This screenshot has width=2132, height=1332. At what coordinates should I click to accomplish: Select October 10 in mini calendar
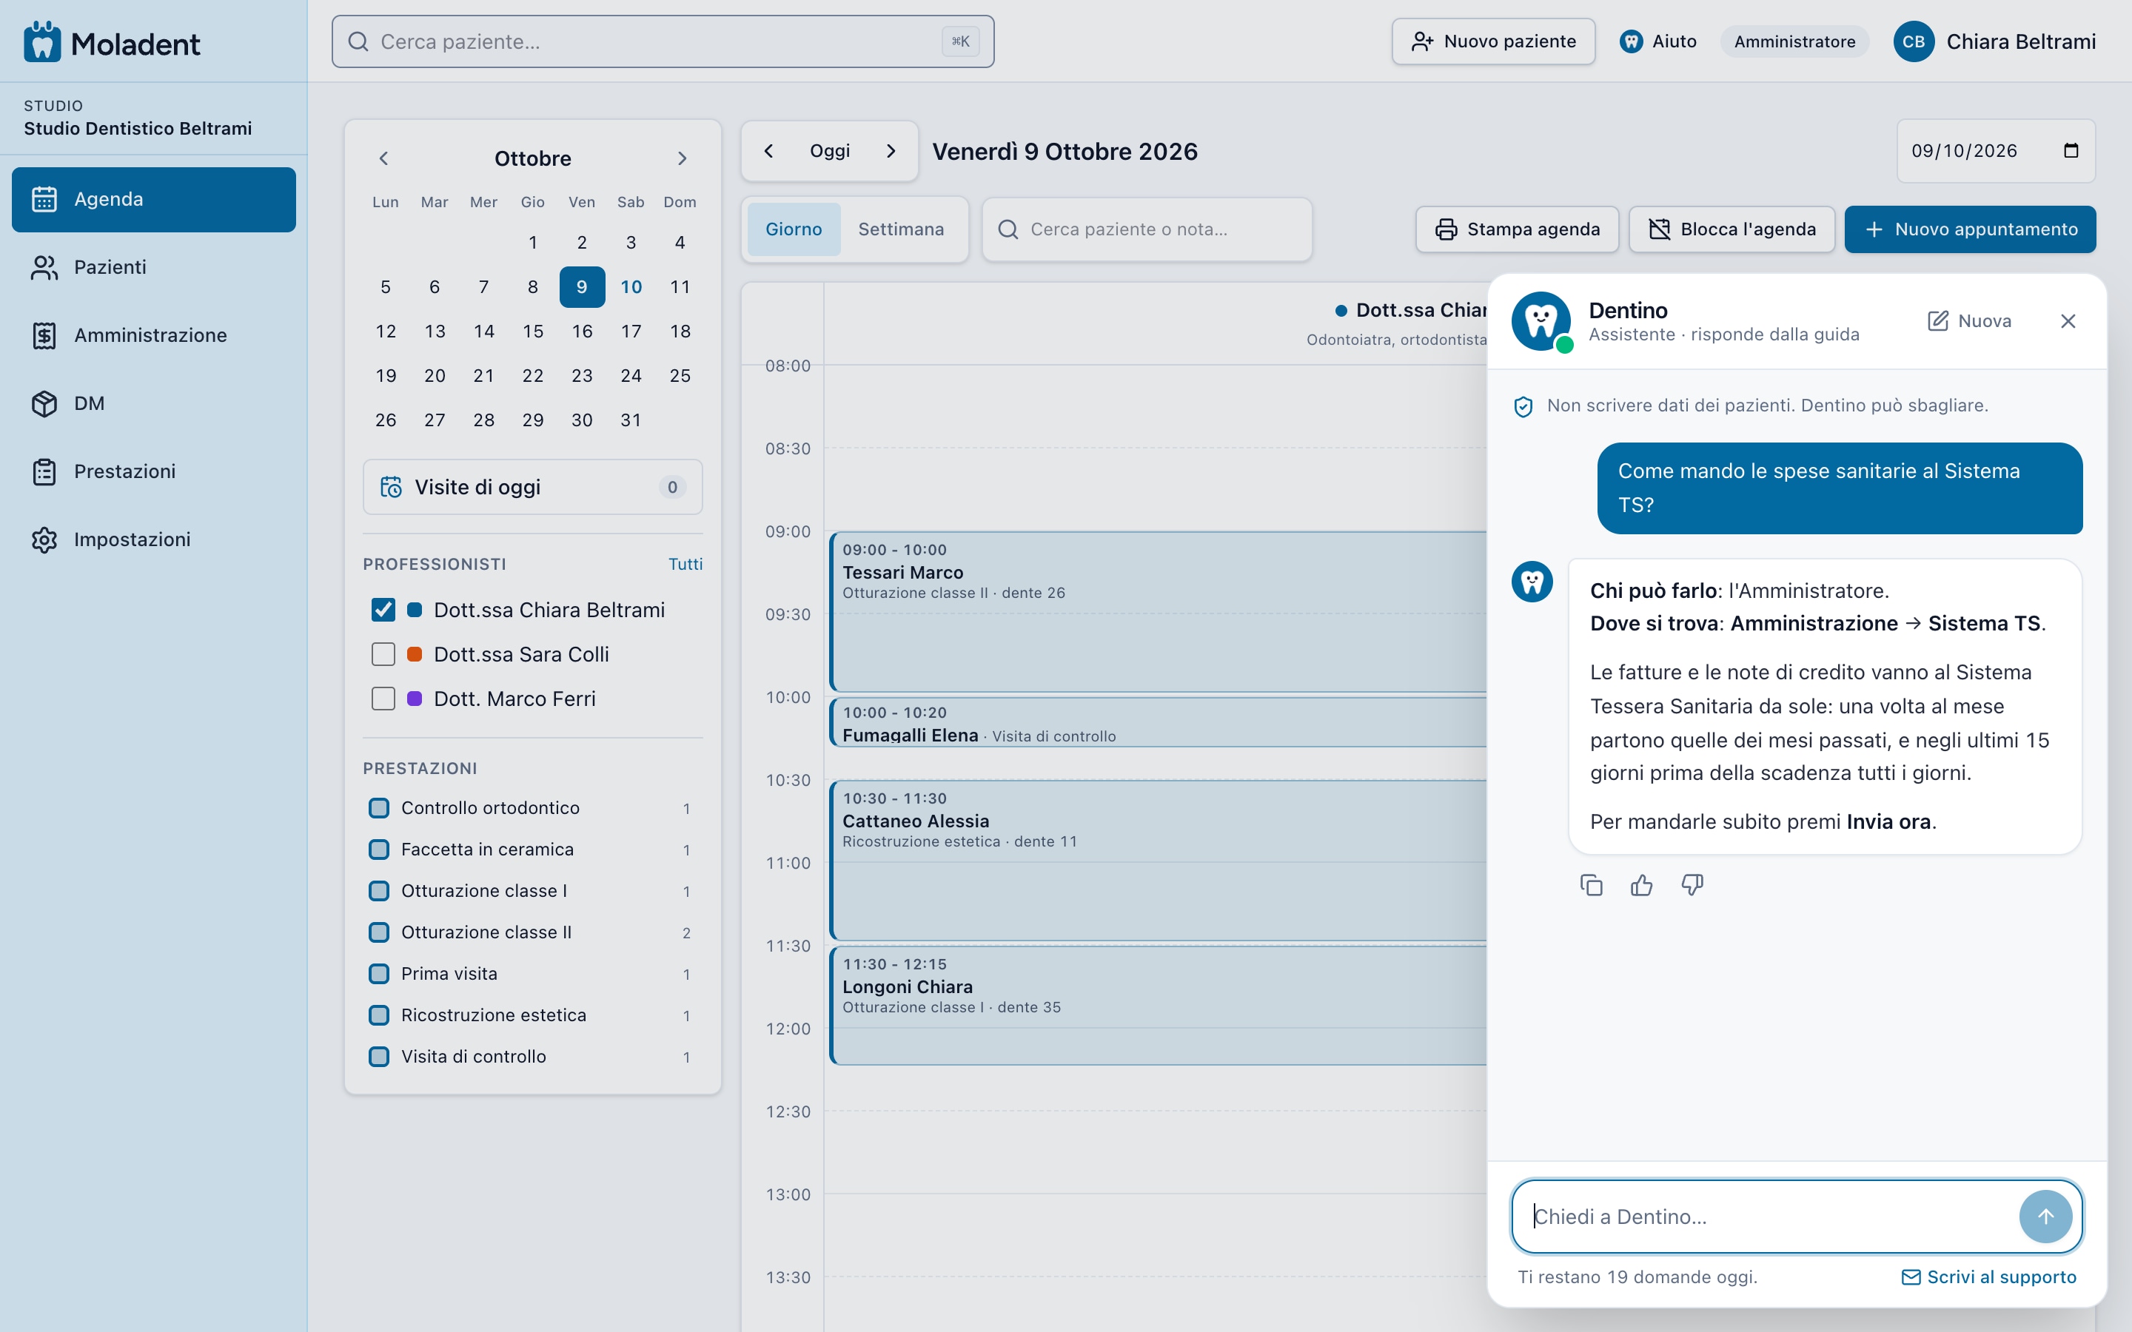[x=631, y=287]
